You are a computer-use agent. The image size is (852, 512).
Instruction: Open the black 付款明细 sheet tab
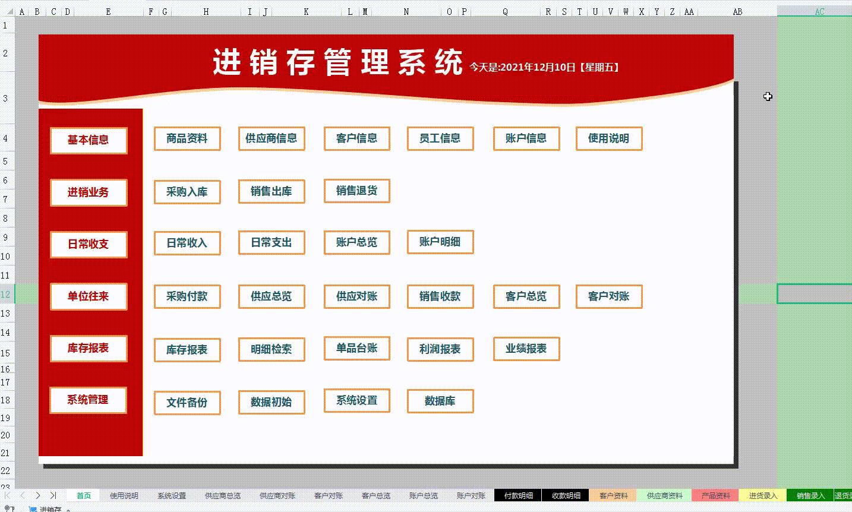[x=519, y=495]
